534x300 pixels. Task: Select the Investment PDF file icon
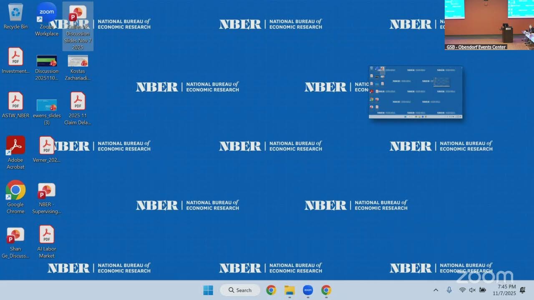point(15,61)
